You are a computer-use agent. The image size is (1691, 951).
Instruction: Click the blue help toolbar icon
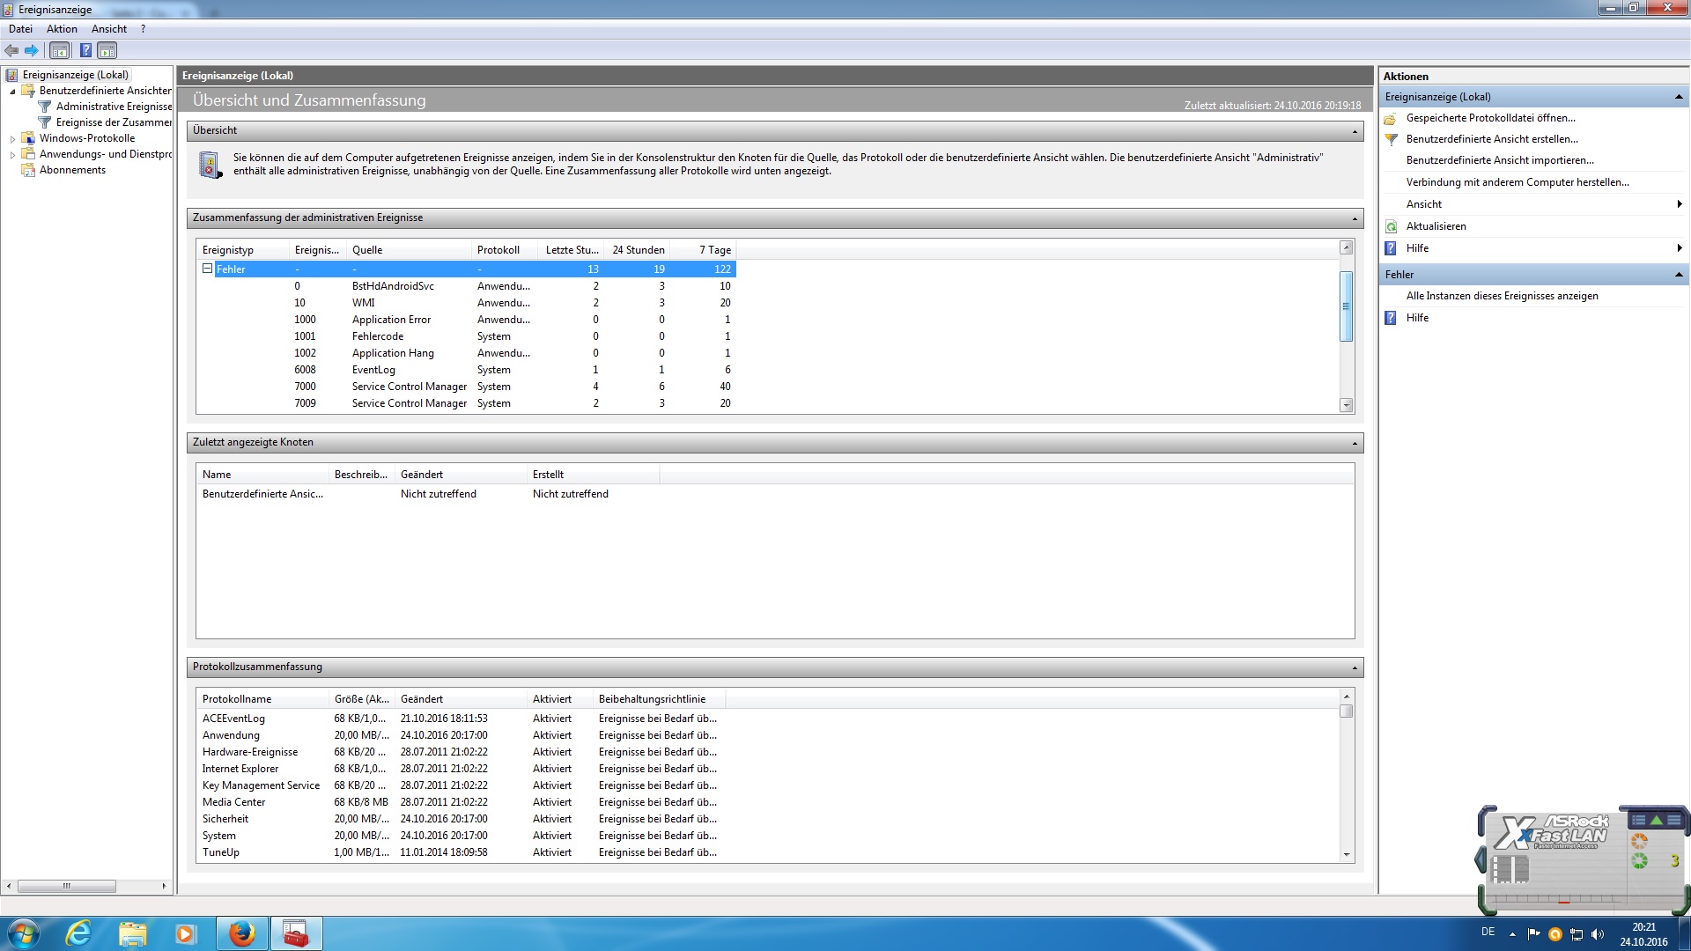(x=85, y=50)
